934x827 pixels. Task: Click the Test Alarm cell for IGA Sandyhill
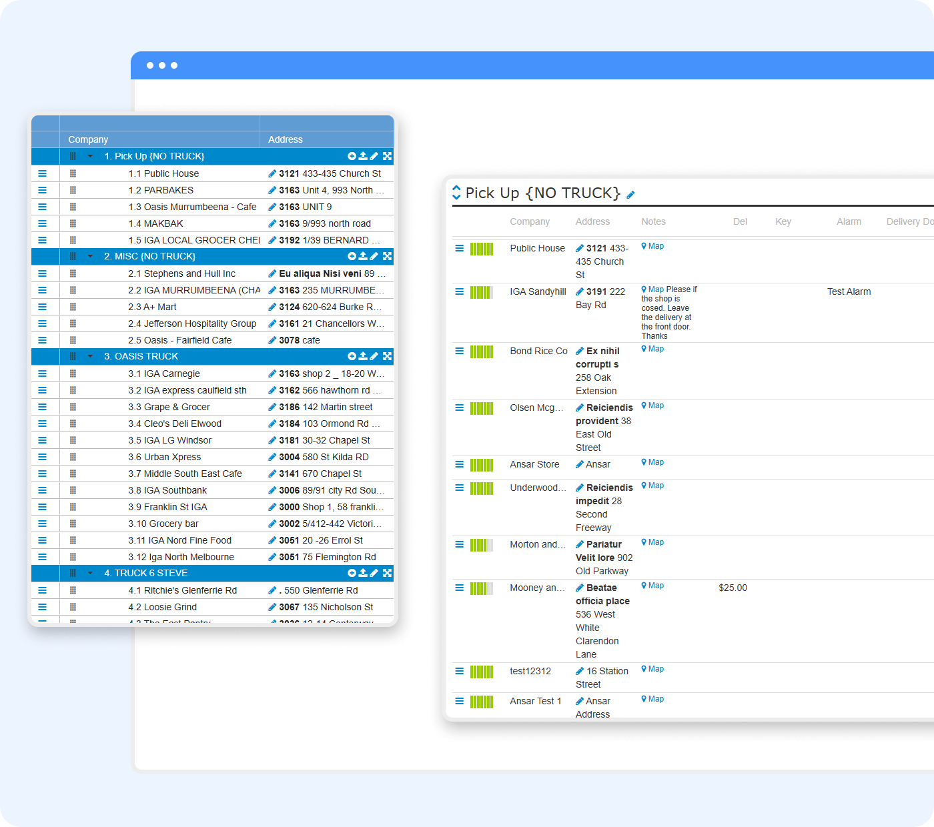click(x=849, y=291)
